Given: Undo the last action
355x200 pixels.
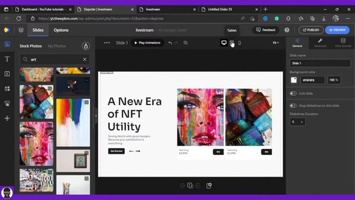Looking at the screenshot, I should pyautogui.click(x=170, y=43).
